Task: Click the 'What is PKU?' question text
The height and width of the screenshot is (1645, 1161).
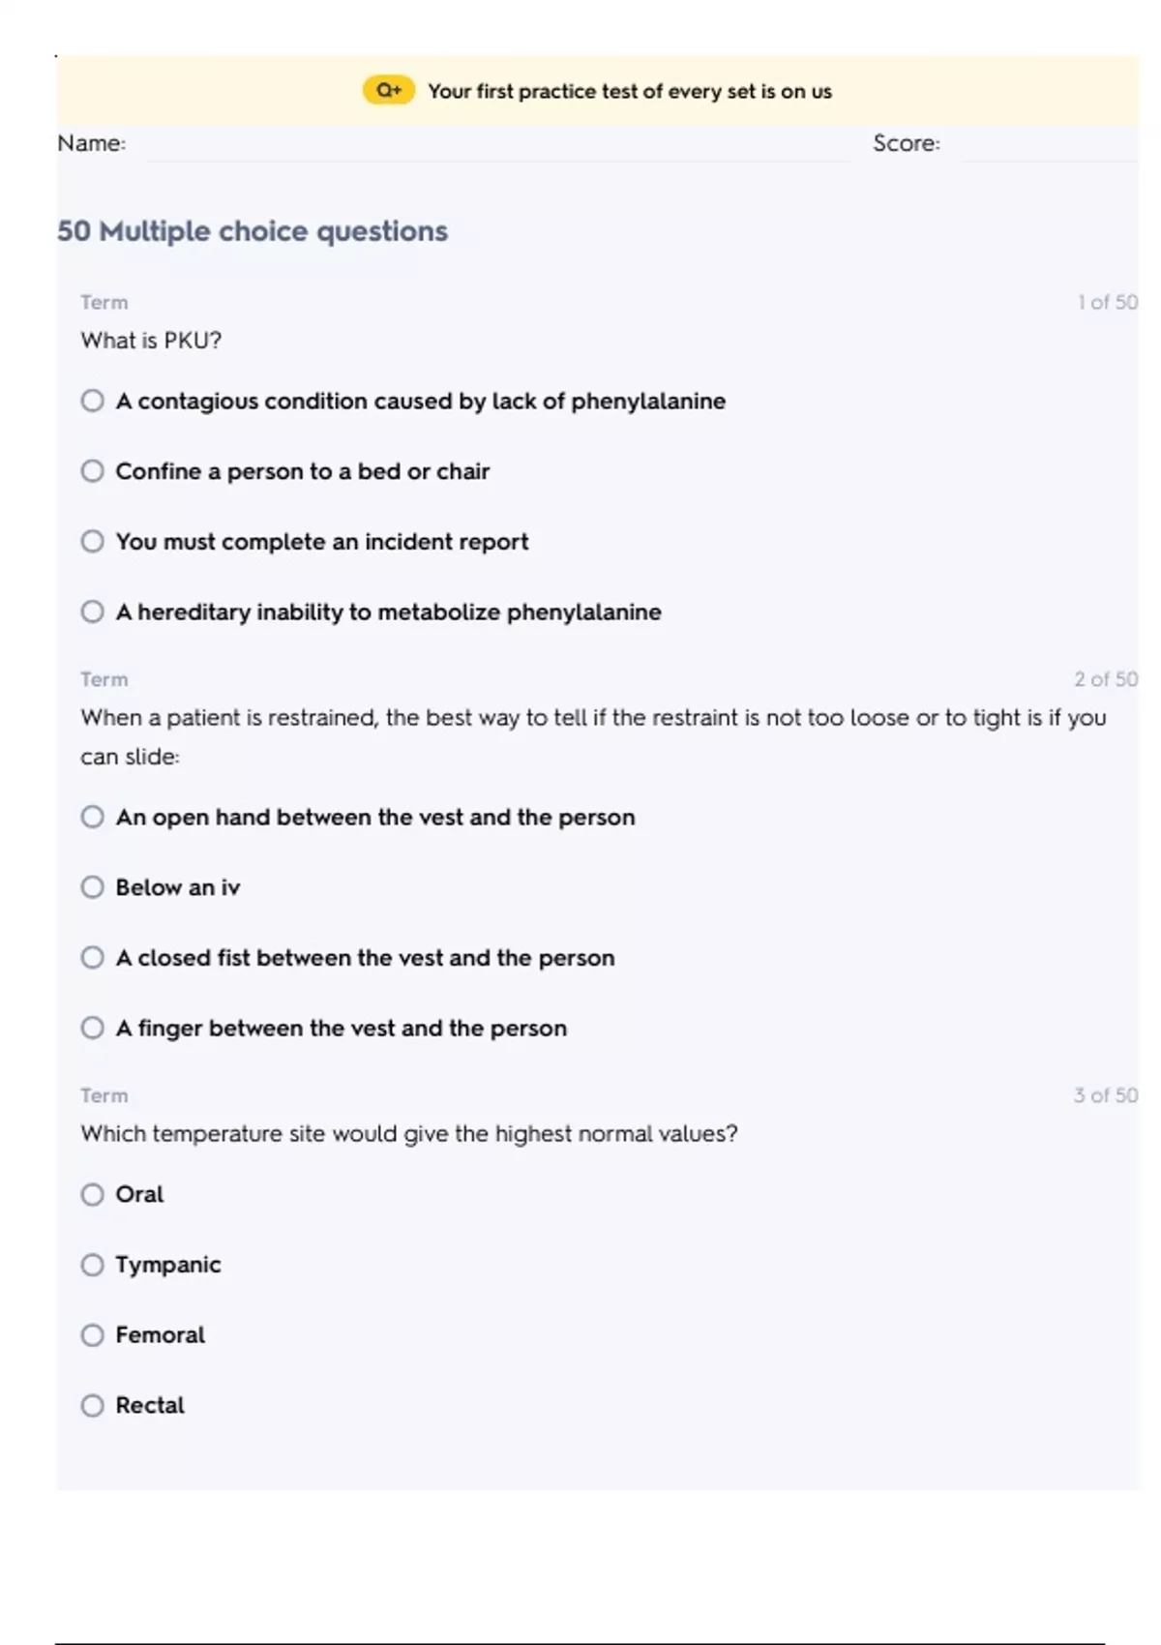Action: (151, 341)
